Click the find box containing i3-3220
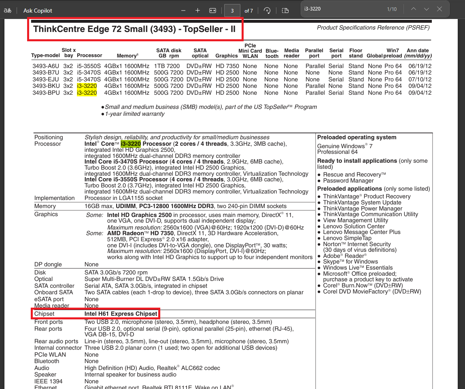 coord(340,9)
